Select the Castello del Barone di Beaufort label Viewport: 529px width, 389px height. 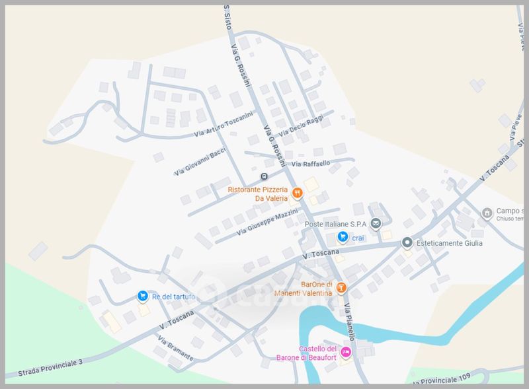click(x=306, y=353)
